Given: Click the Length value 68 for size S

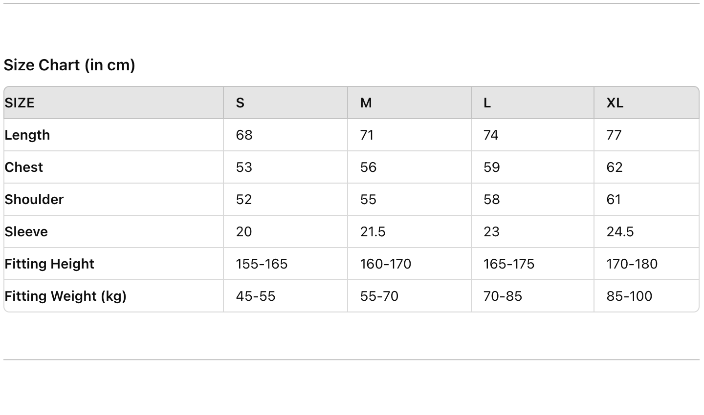Looking at the screenshot, I should (244, 135).
